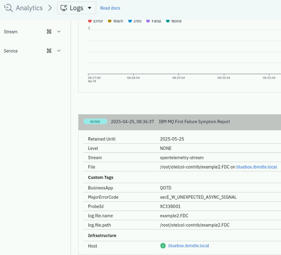Viewport: 281px width, 255px height.
Task: Open the Logs dropdown arrow
Action: click(x=90, y=8)
